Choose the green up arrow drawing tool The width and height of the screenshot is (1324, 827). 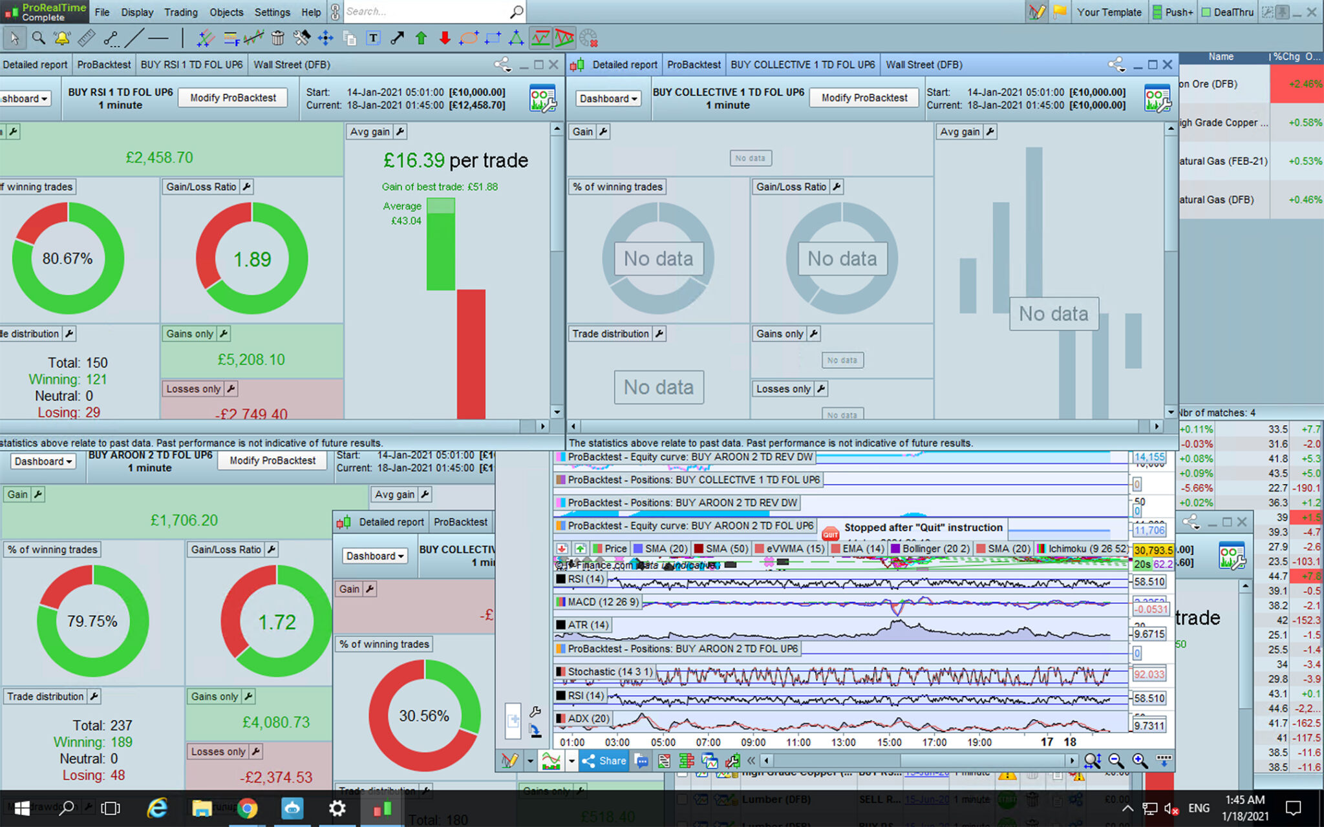point(421,38)
